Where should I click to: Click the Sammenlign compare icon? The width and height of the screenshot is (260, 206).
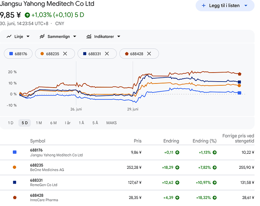42,36
